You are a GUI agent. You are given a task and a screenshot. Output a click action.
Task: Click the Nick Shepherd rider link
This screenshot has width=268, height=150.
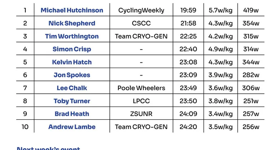pyautogui.click(x=72, y=24)
